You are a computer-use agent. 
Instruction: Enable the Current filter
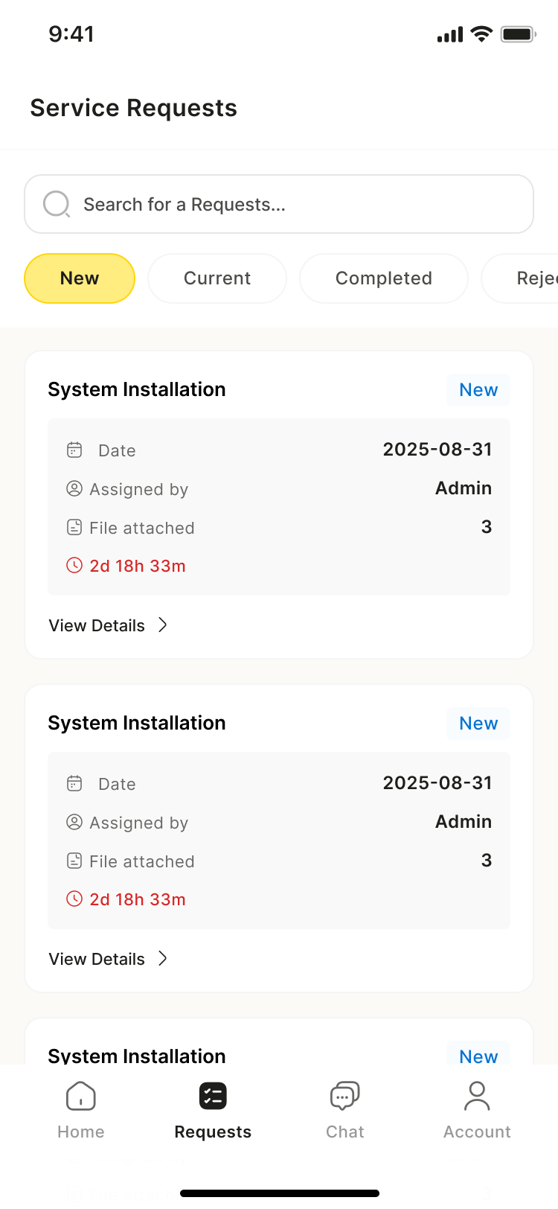[x=217, y=278]
